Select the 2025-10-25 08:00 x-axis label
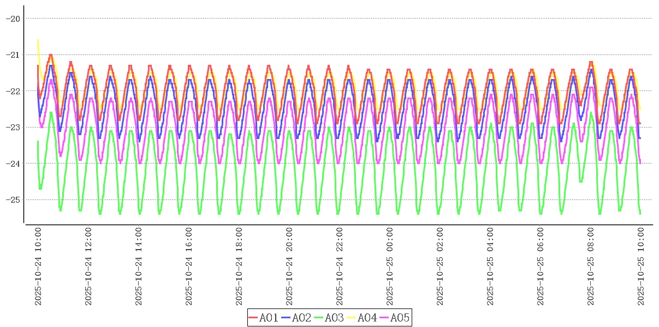This screenshot has width=659, height=327. (591, 267)
